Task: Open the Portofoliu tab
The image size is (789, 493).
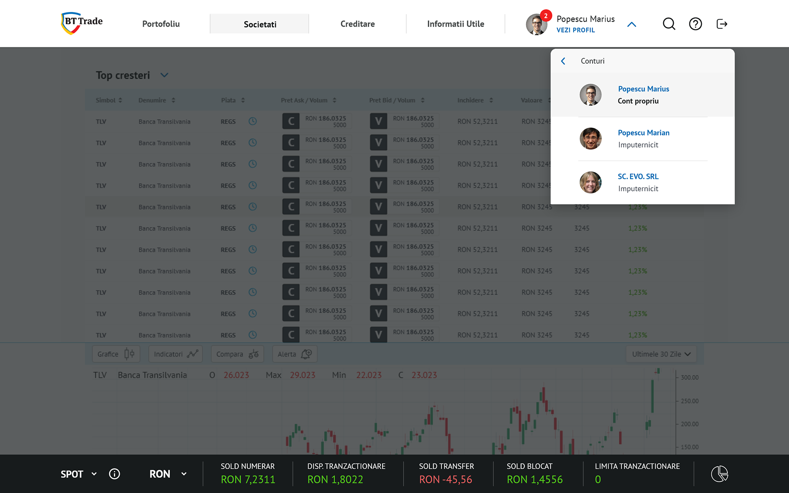Action: [x=161, y=24]
